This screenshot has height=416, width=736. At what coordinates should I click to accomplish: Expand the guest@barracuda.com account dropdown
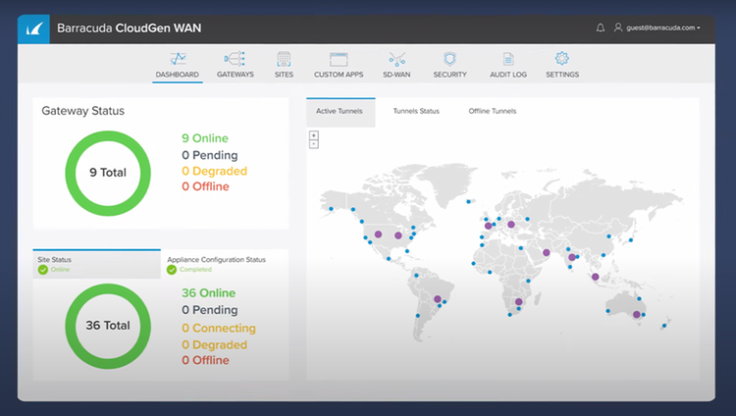point(663,27)
